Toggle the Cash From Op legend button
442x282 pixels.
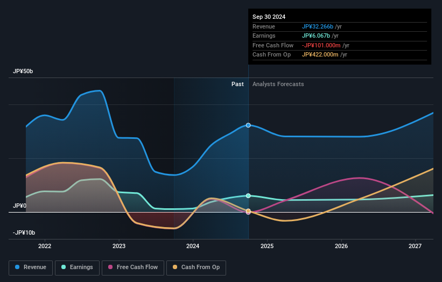point(196,267)
